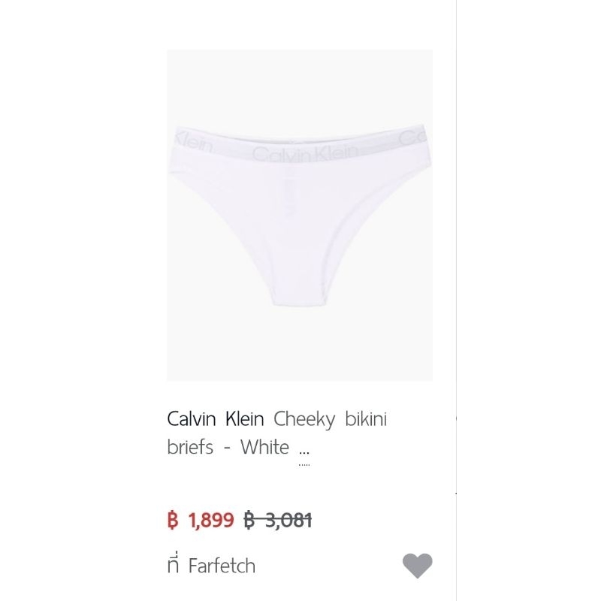Screen dimensions: 601x601
Task: Select the partial logo on right waistband edge
Action: 412,137
